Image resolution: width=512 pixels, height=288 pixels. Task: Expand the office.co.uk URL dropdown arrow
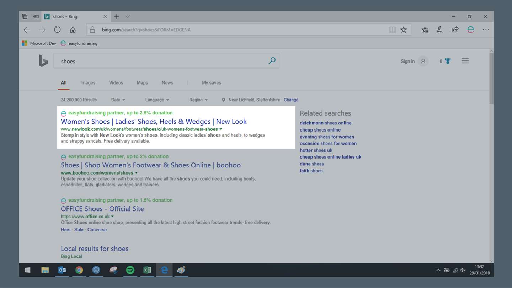[112, 217]
